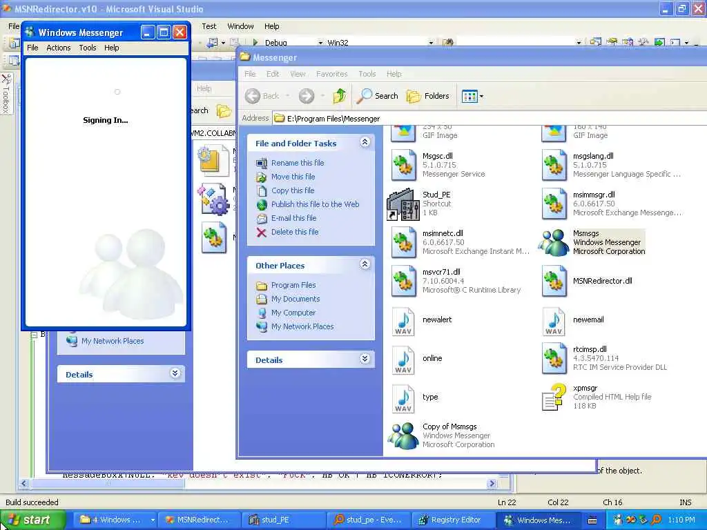Screen dimensions: 707x530
Task: Expand Details panel in Messenger explorer
Action: coord(365,359)
